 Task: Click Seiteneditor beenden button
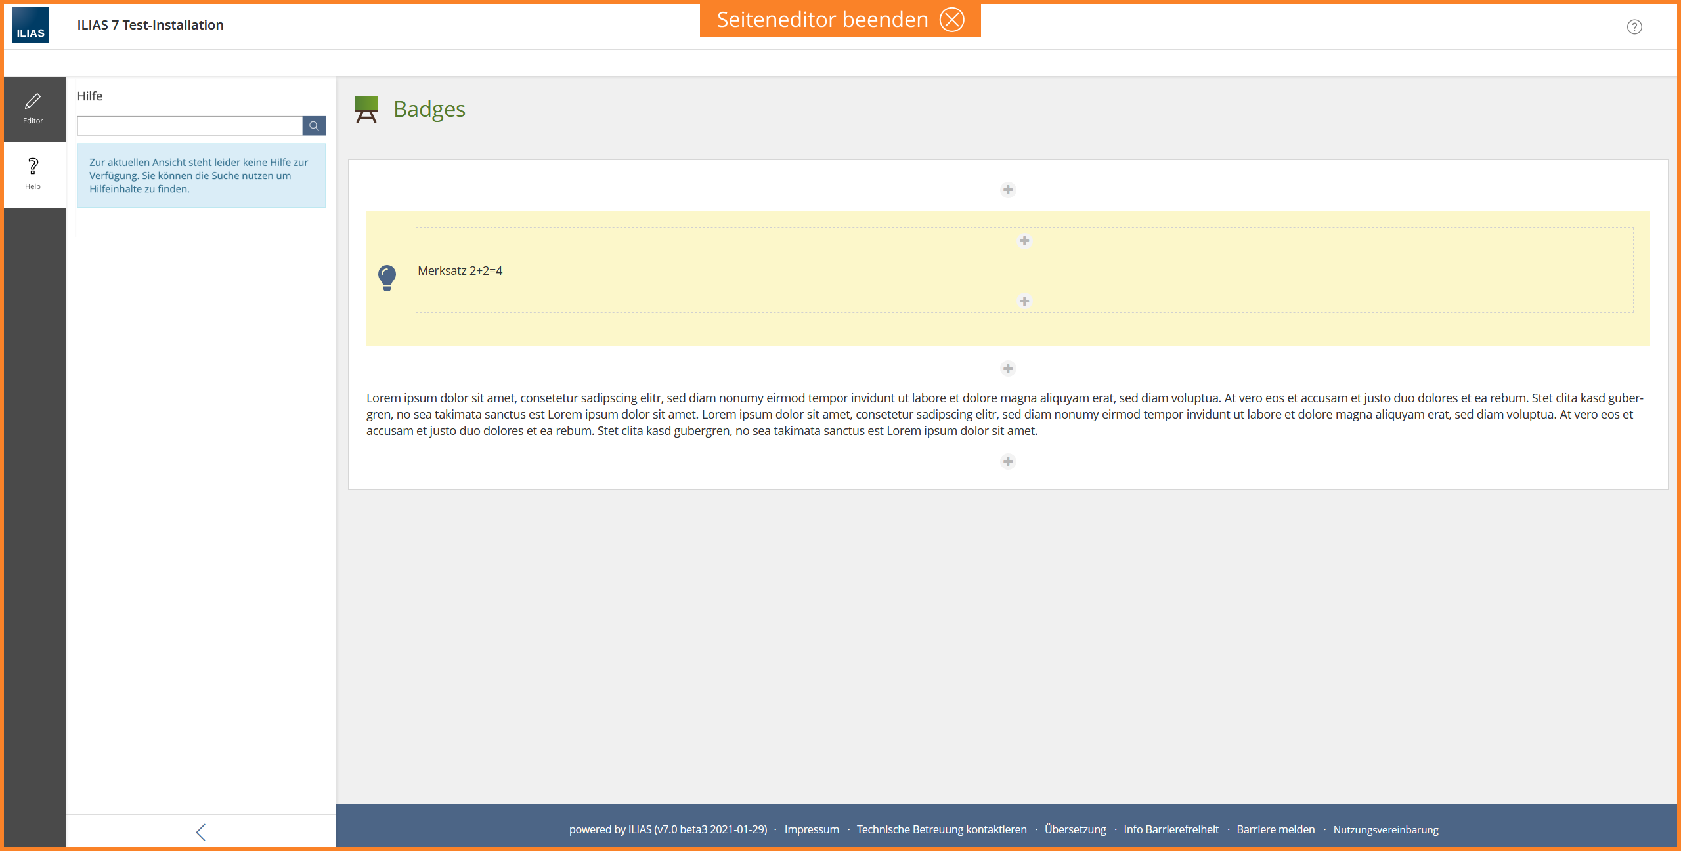tap(840, 20)
